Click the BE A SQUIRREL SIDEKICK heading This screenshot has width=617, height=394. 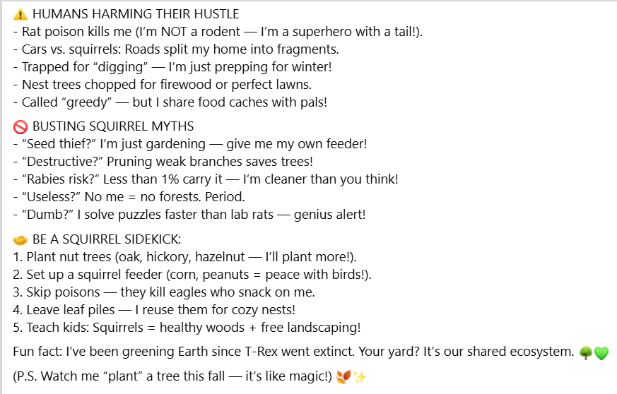(x=107, y=239)
